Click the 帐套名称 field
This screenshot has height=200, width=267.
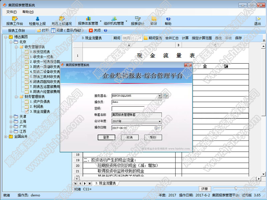tap(137, 115)
